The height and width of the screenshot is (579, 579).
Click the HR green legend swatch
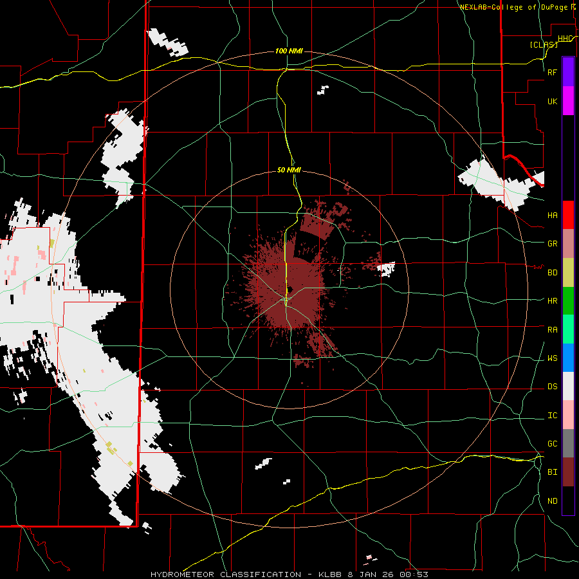point(568,301)
